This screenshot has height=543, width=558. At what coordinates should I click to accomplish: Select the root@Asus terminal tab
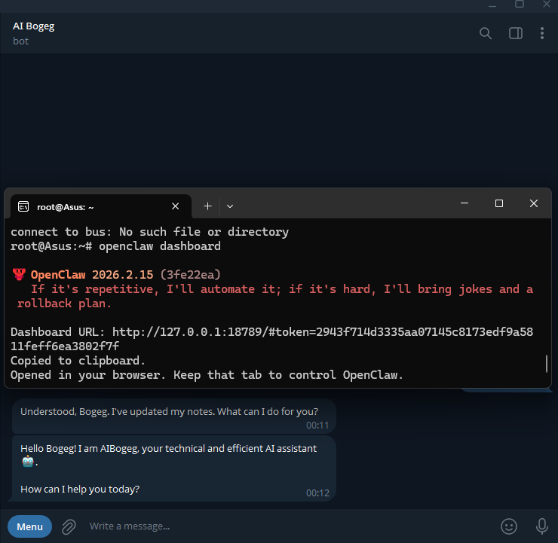(102, 206)
